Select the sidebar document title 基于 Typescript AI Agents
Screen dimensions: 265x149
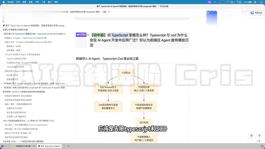click(35, 26)
